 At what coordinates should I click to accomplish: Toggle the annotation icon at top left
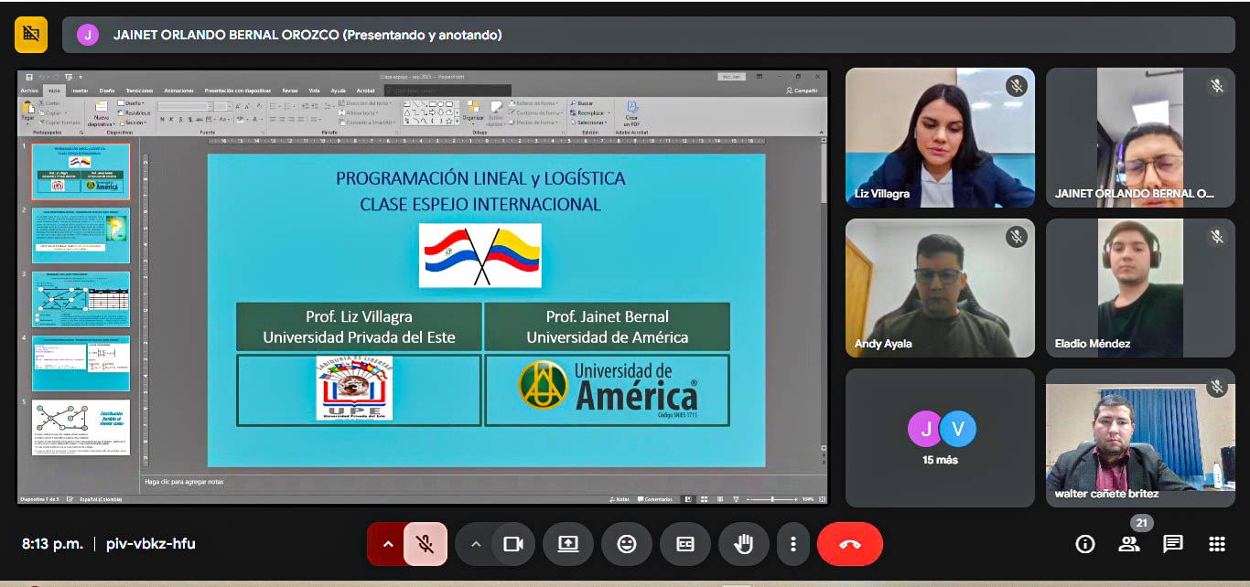coord(31,35)
